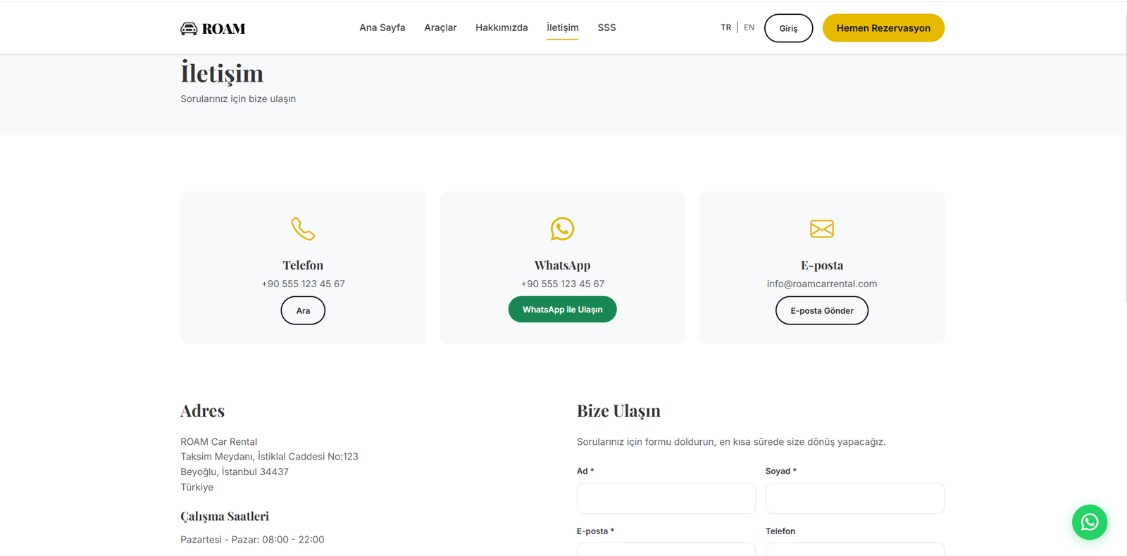Select the İletişim nav item
The height and width of the screenshot is (556, 1127).
click(x=562, y=27)
